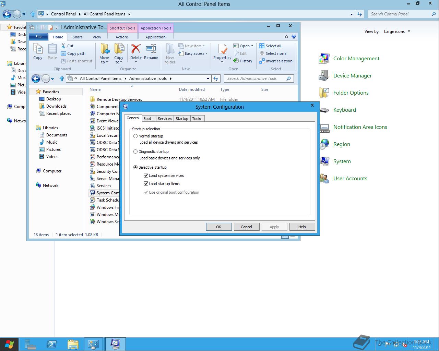Open Administrative Tools address bar history dropdown

(x=208, y=78)
